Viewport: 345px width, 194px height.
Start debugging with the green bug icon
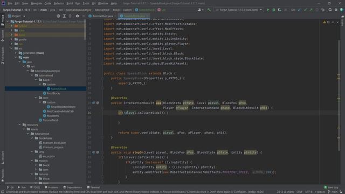pos(274,10)
